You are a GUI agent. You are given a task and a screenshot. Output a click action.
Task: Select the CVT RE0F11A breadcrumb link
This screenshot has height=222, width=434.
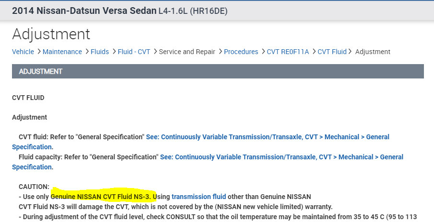point(288,52)
